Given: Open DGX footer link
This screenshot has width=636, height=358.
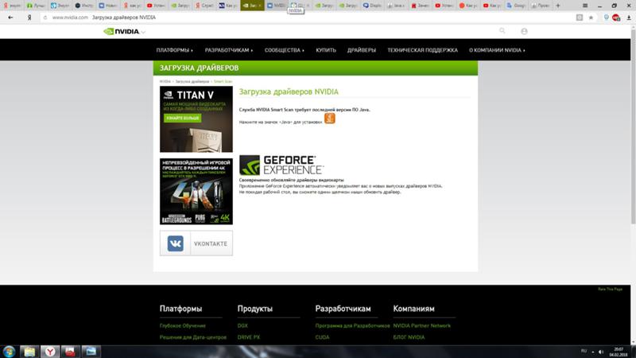Looking at the screenshot, I should point(242,325).
